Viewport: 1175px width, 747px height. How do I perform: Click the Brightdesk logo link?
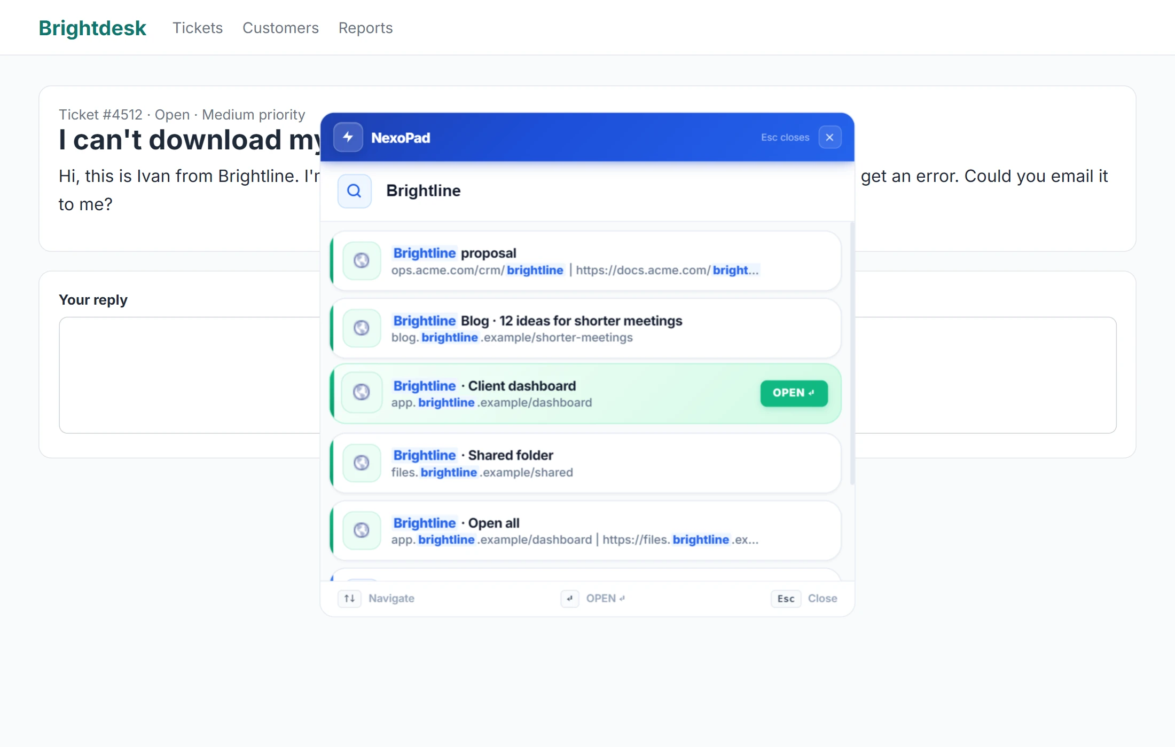(x=92, y=28)
